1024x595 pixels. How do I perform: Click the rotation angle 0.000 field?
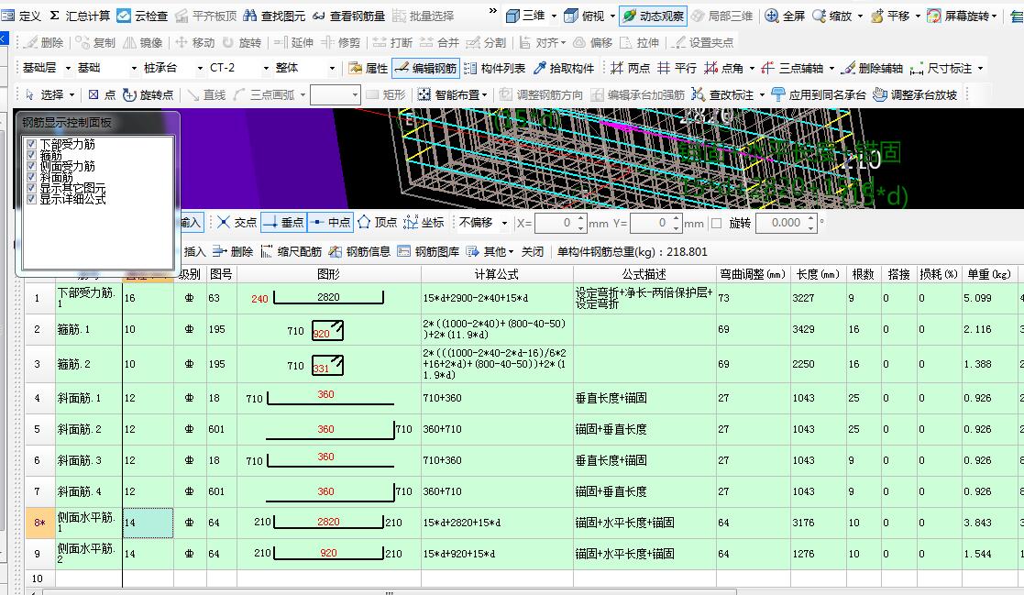click(x=780, y=224)
